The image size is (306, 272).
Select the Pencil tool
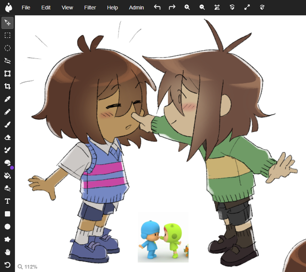pos(7,112)
